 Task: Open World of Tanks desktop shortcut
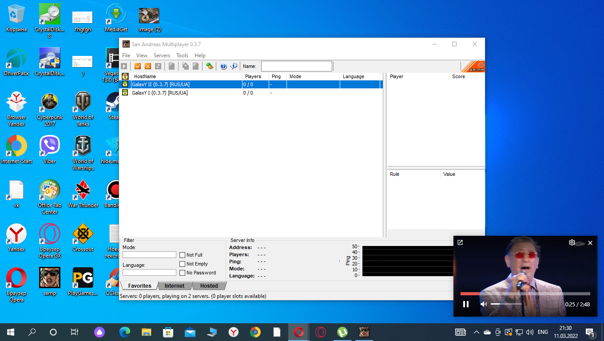tap(83, 109)
